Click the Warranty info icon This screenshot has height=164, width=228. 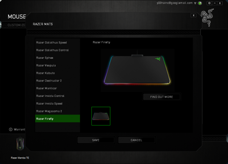click(11, 129)
